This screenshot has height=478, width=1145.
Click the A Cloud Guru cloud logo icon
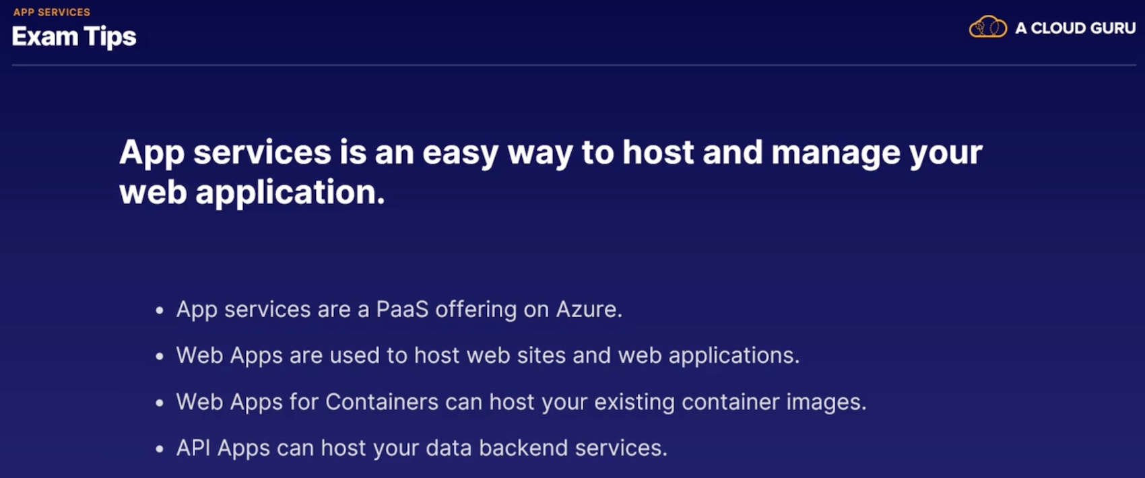coord(987,28)
